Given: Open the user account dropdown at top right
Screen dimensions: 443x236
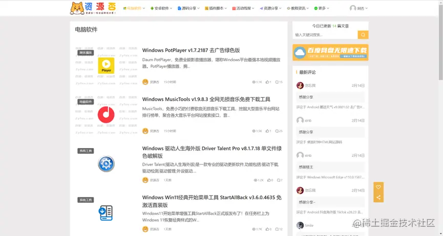Looking at the screenshot, I should point(358,8).
